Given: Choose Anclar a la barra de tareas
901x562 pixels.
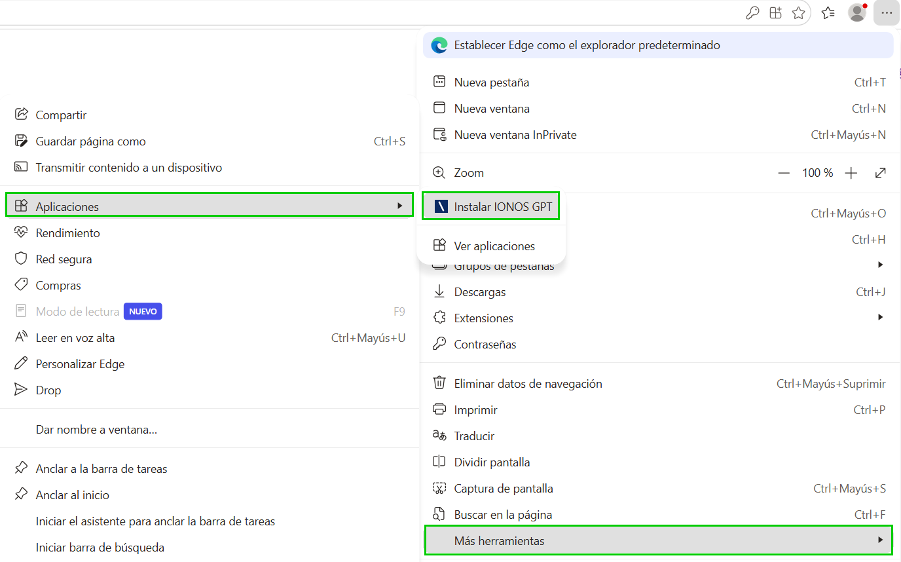Looking at the screenshot, I should (210, 469).
